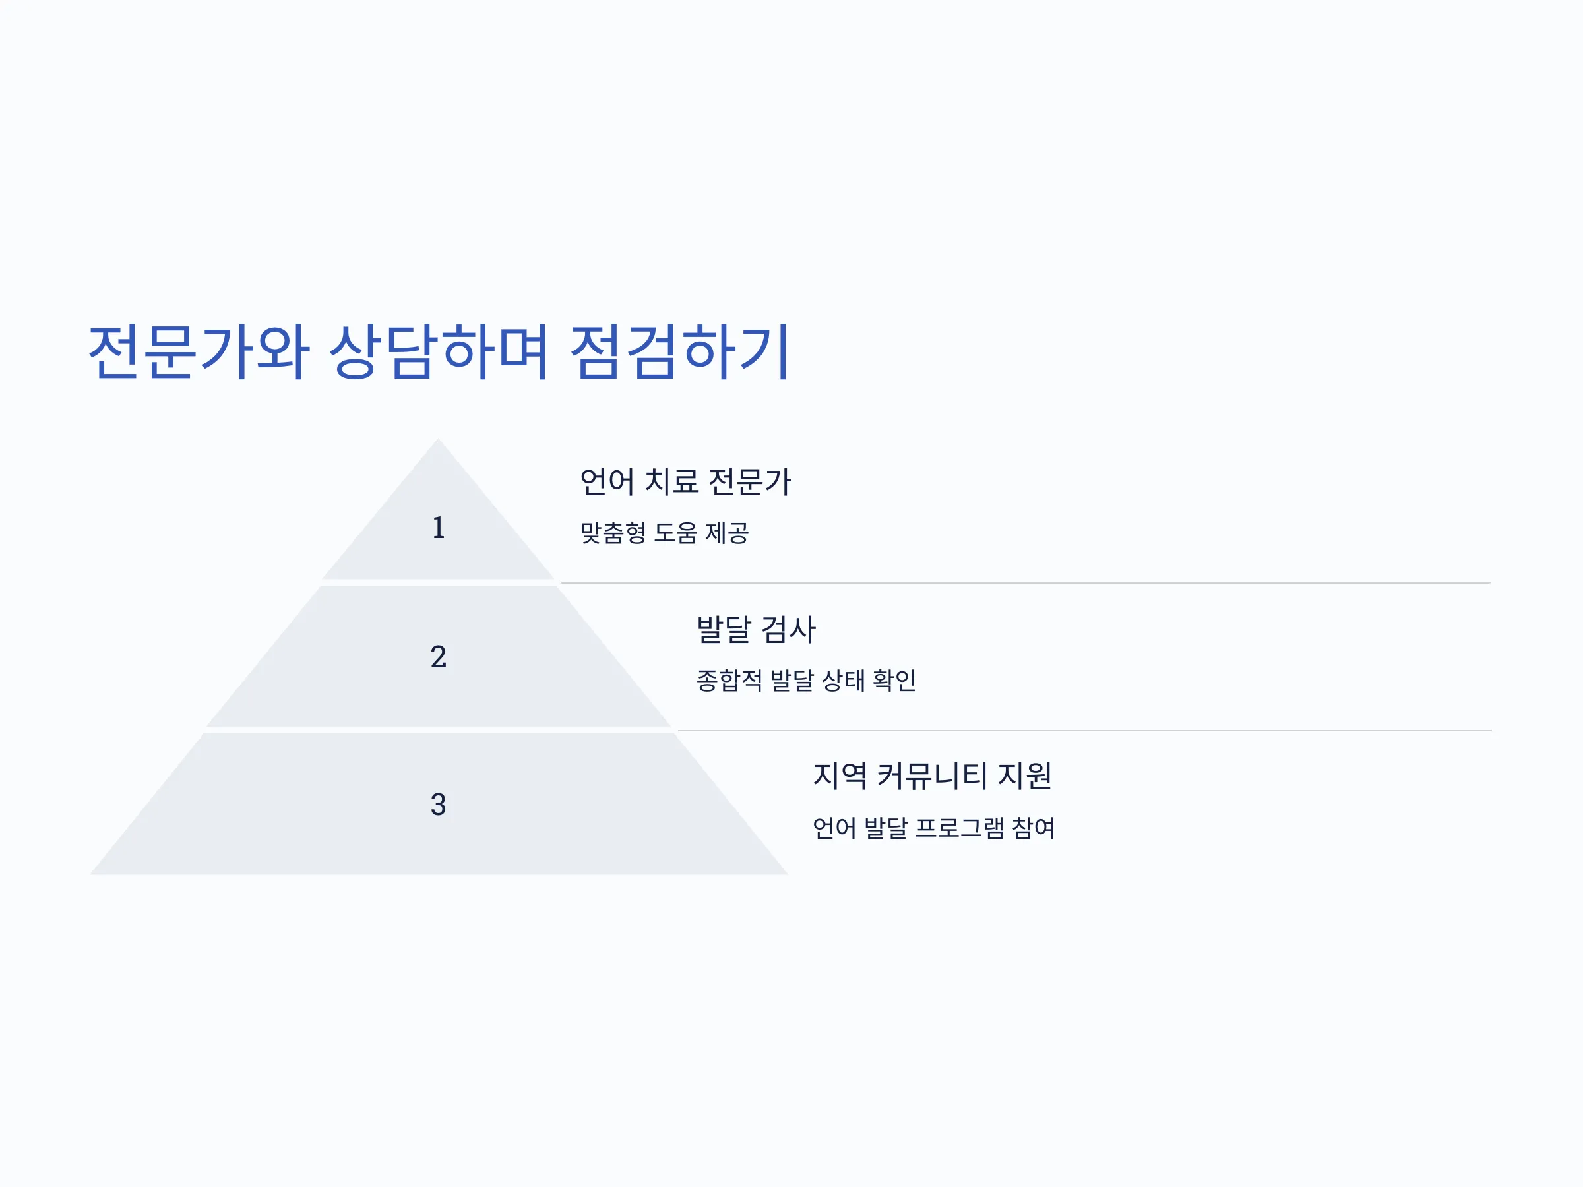Click the word 확인 in the second description

[x=894, y=681]
